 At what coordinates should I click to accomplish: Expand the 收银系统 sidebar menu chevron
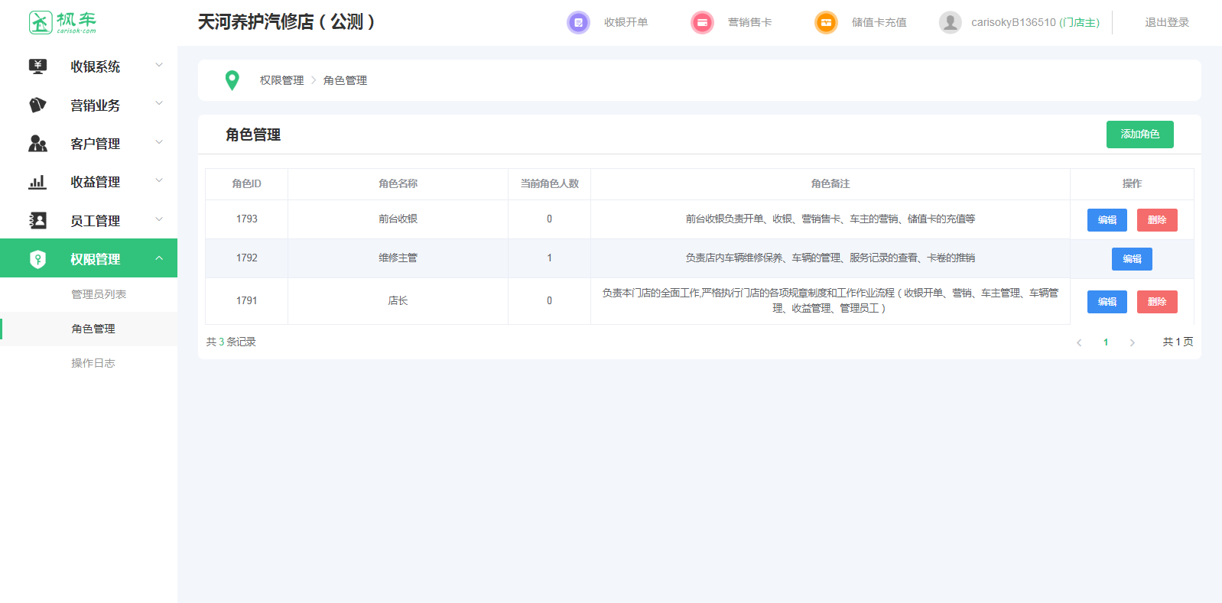159,66
